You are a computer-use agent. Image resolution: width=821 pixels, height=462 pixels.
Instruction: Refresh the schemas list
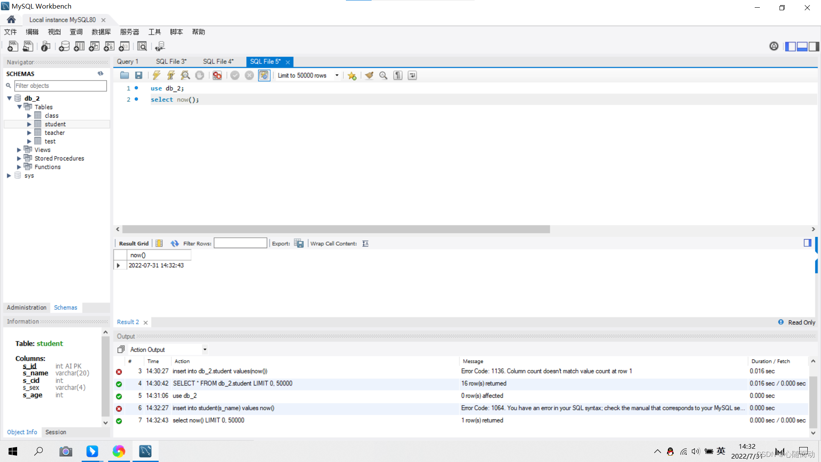(x=100, y=74)
